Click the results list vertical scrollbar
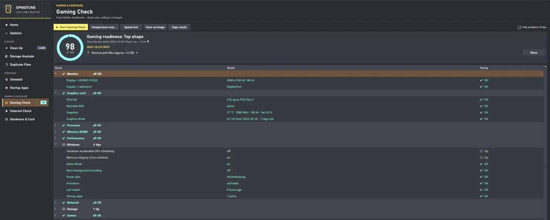This screenshot has width=550, height=220. 546,142
